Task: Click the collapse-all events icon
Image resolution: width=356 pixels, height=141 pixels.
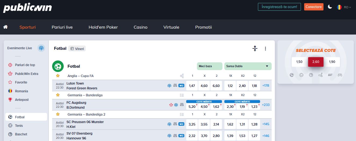Action: [255, 48]
